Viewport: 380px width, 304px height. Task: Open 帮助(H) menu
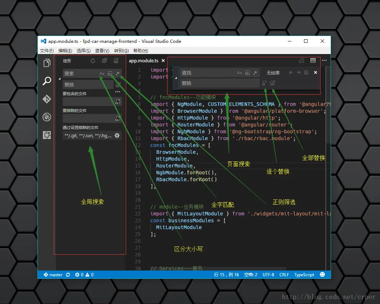[140, 51]
